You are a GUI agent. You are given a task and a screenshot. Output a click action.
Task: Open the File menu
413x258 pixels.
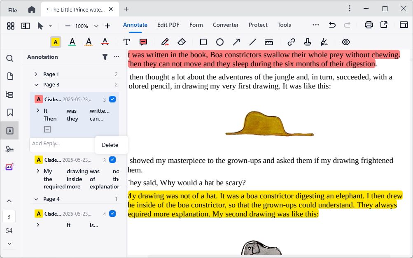click(x=12, y=10)
